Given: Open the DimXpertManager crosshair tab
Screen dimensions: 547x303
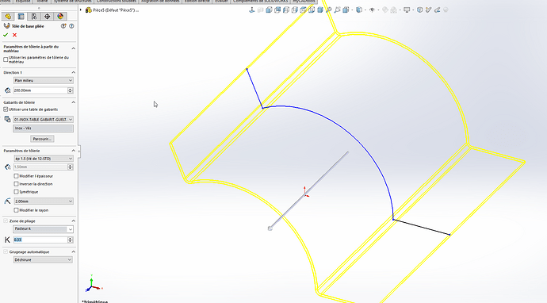Looking at the screenshot, I should click(47, 17).
